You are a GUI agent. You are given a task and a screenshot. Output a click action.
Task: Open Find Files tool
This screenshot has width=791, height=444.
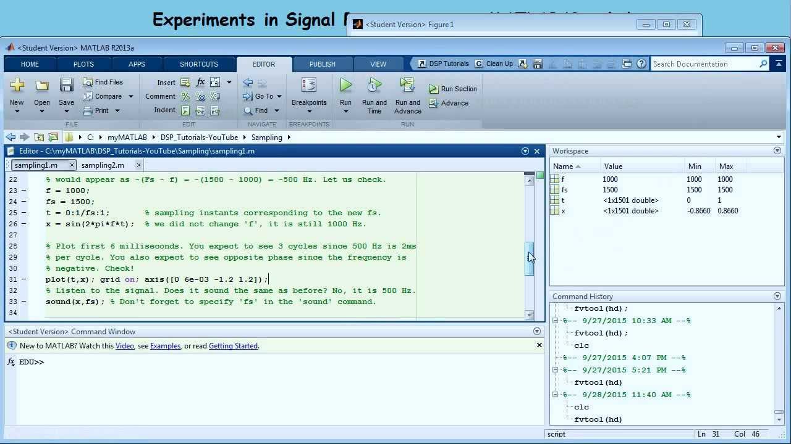(x=103, y=82)
